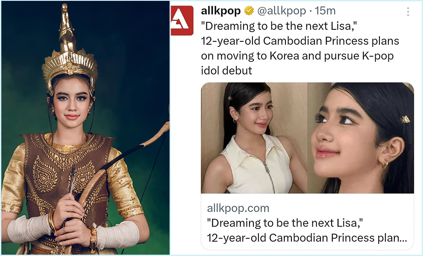
Task: Open the allkpop red logo avatar
Action: tap(182, 20)
